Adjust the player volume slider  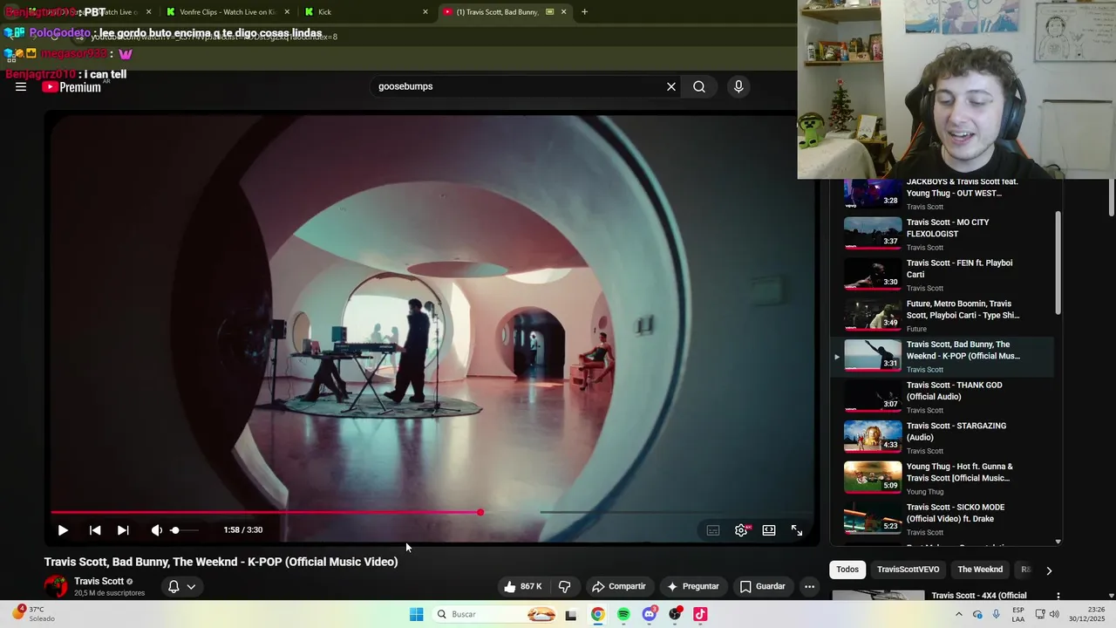(x=184, y=529)
